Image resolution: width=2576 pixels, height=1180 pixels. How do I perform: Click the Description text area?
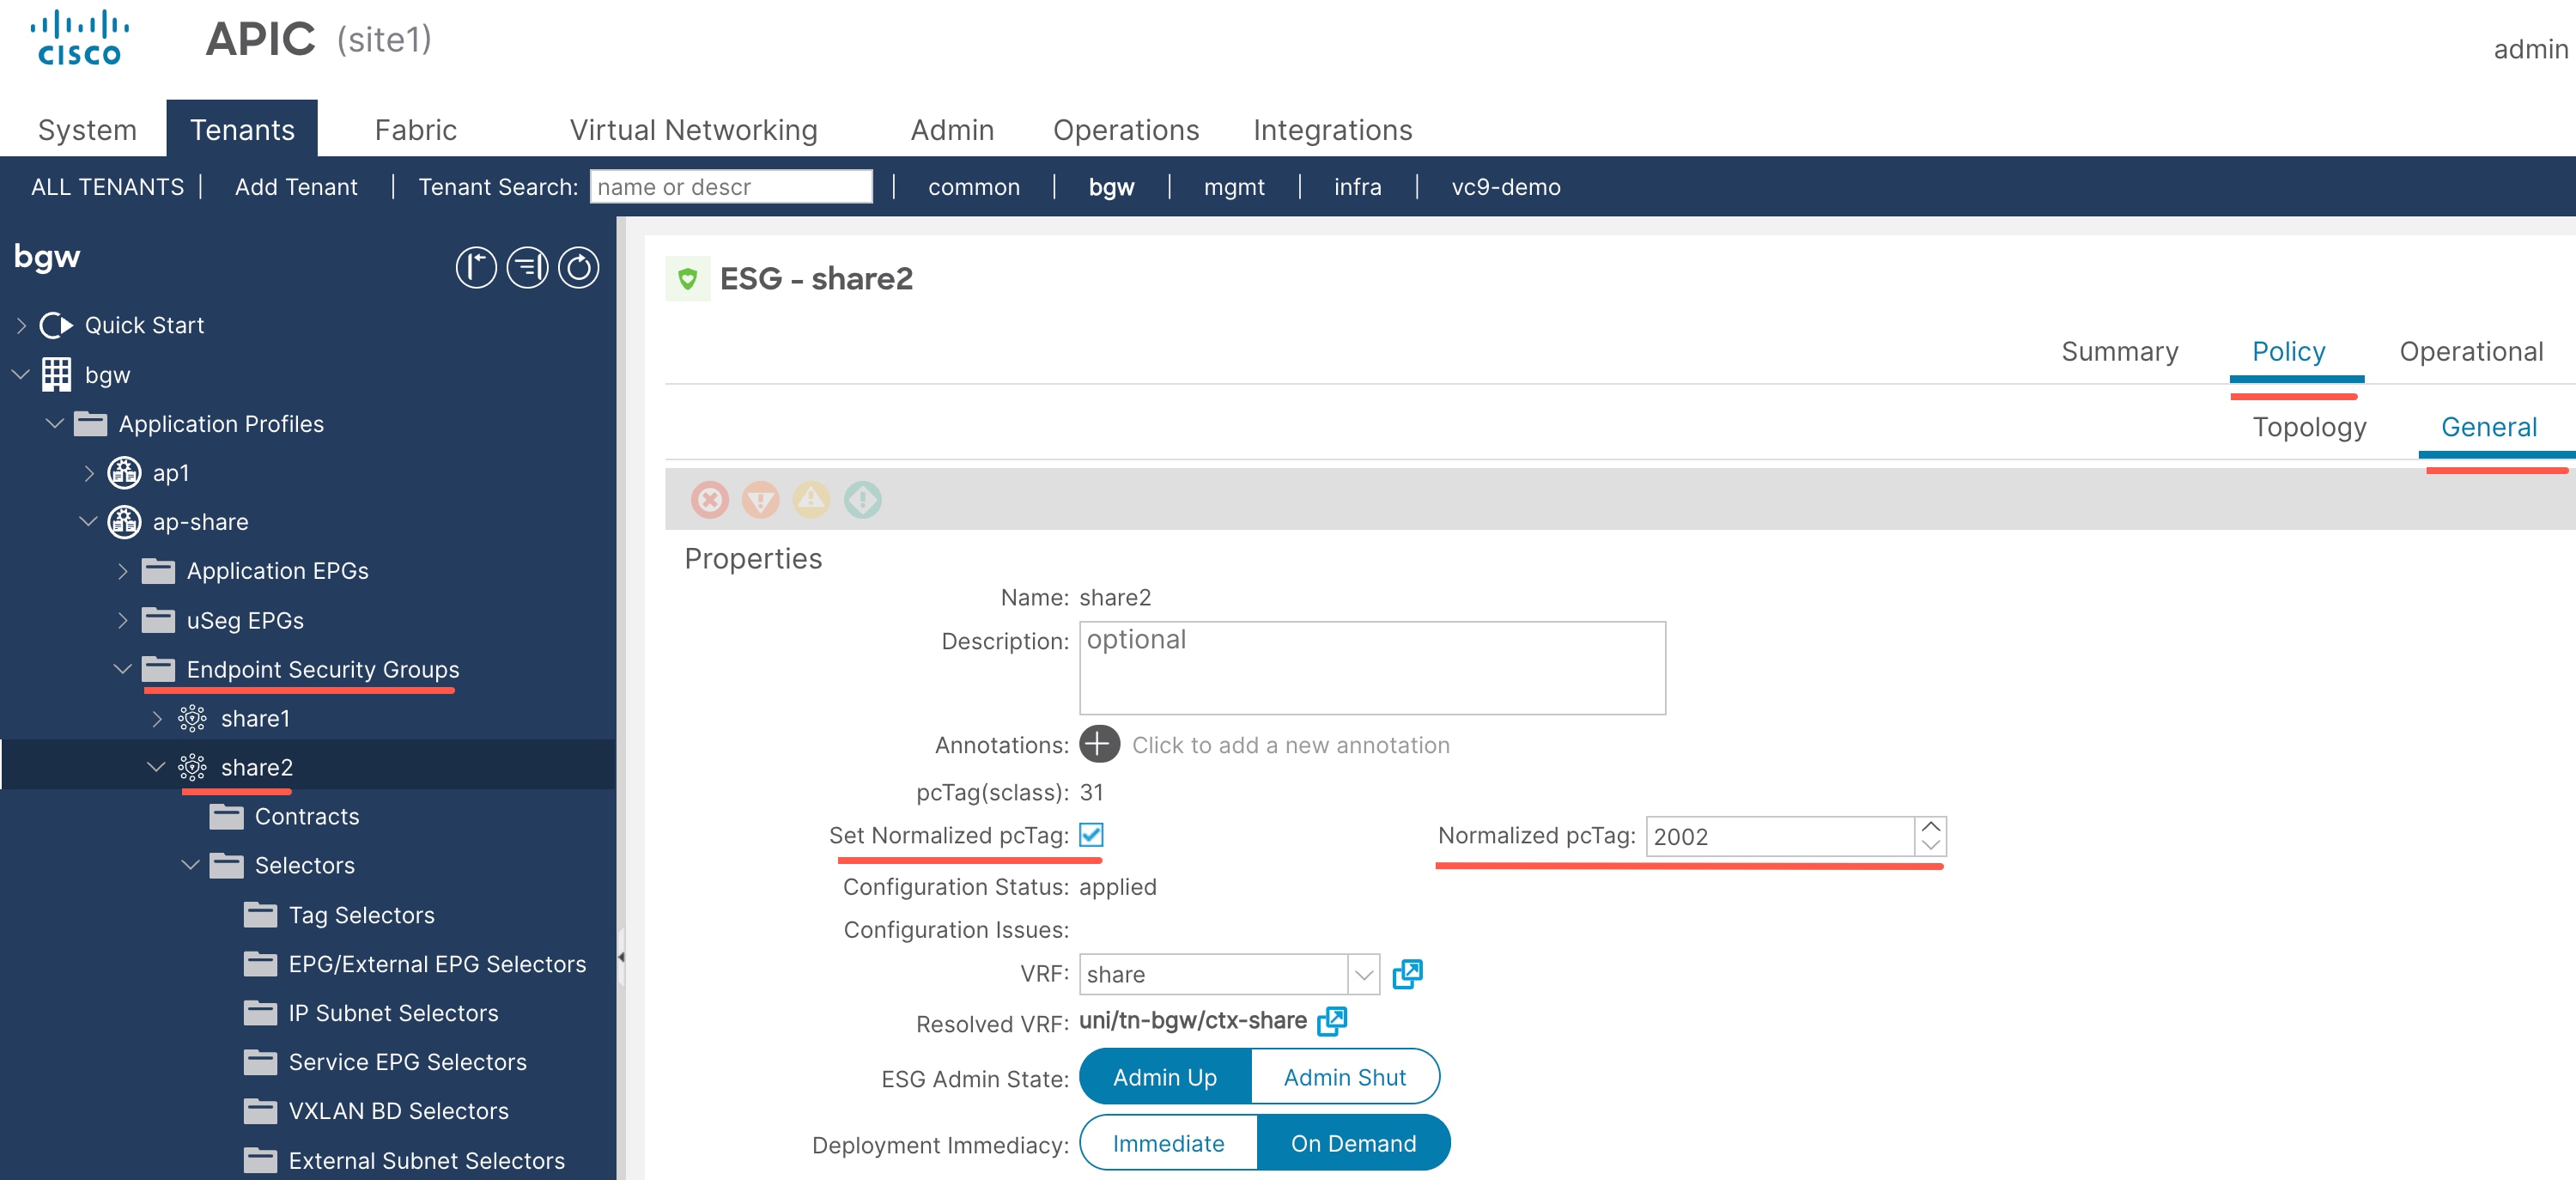coord(1372,667)
